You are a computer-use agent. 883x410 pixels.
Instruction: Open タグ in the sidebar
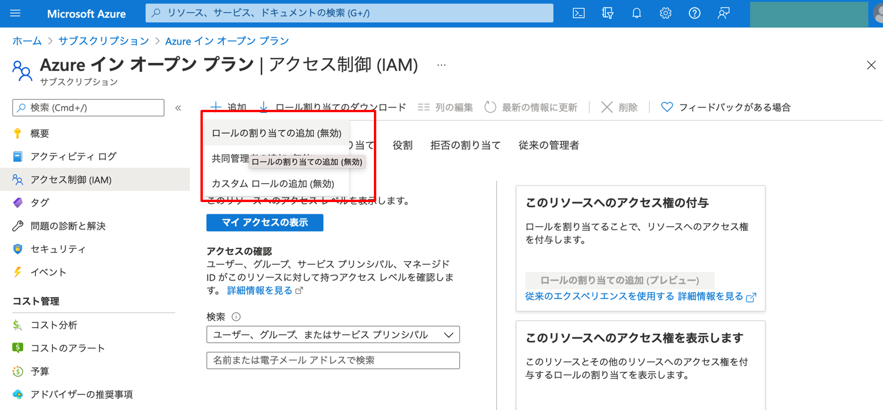coord(40,203)
